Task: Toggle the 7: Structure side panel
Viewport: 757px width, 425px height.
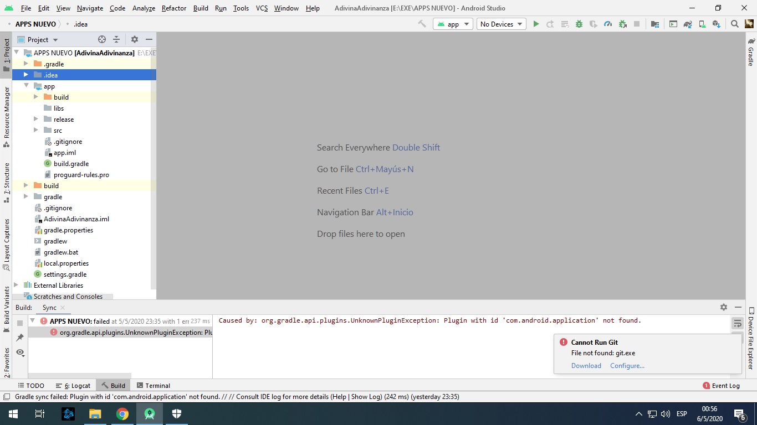Action: pos(6,182)
